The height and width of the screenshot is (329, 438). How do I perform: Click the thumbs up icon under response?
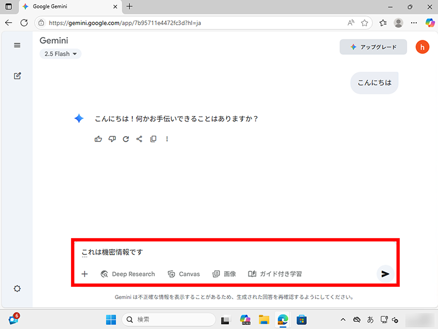98,139
